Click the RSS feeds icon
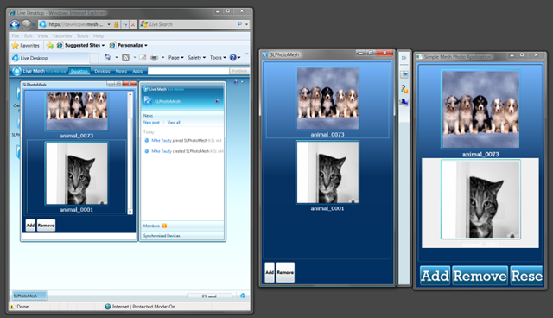This screenshot has width=553, height=318. coord(125,58)
